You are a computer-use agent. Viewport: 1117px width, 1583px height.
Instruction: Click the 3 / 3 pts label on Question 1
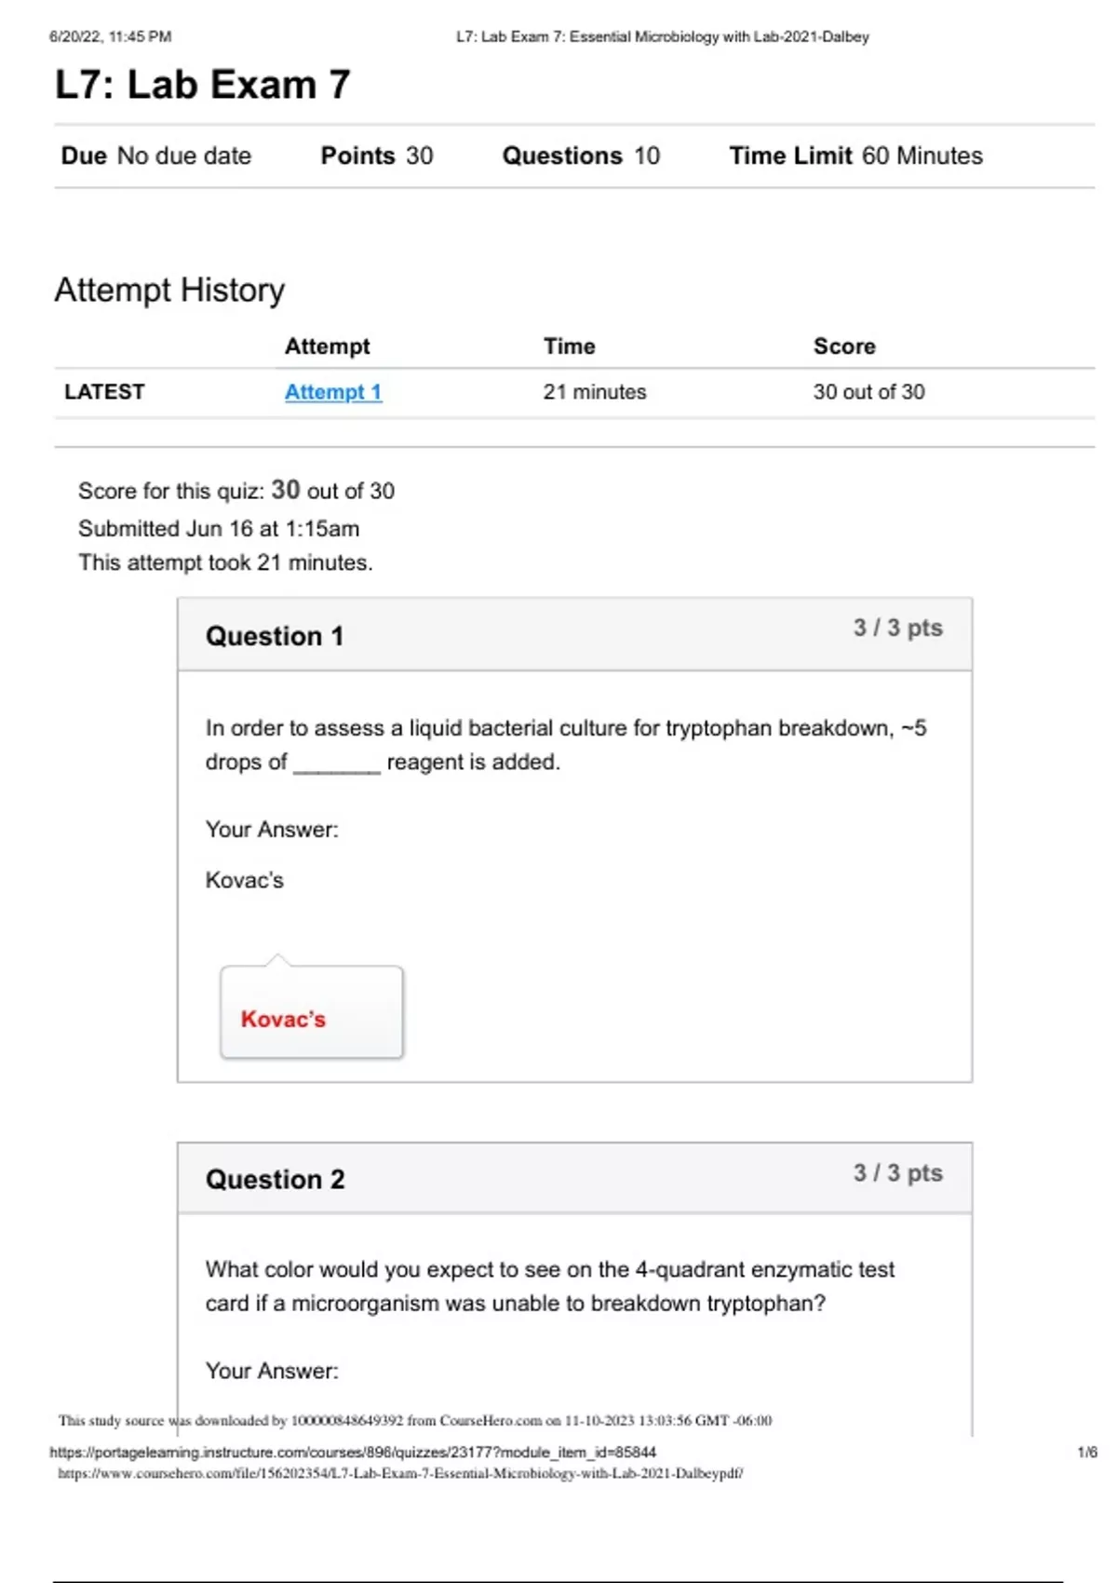coord(897,628)
